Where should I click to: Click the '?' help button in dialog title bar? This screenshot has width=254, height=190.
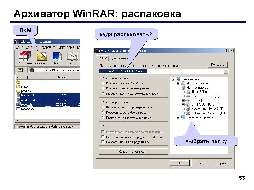[227, 51]
